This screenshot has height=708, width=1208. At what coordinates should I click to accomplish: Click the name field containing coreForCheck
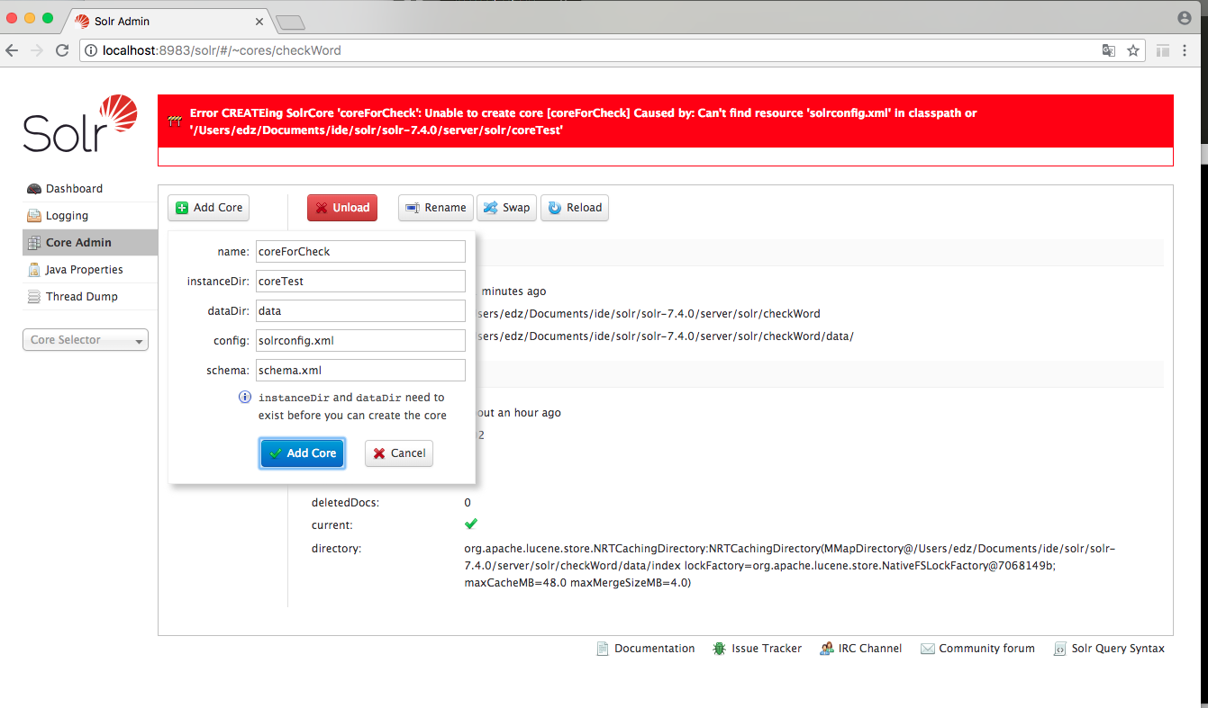(x=360, y=251)
